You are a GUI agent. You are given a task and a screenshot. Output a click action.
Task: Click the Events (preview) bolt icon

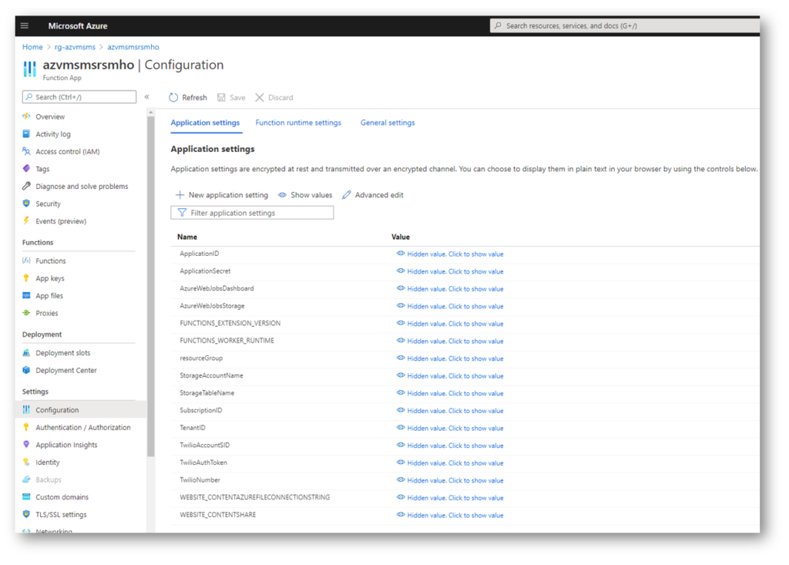pos(27,220)
